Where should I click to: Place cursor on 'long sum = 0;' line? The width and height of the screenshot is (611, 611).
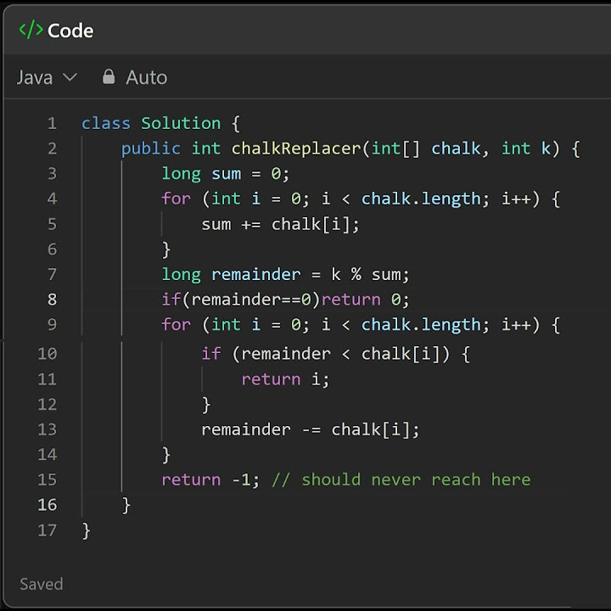(x=226, y=174)
